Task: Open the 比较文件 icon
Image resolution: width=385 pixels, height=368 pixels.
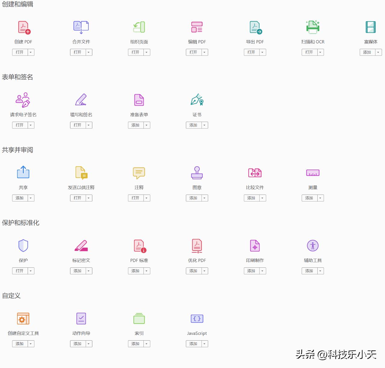Action: pyautogui.click(x=255, y=173)
